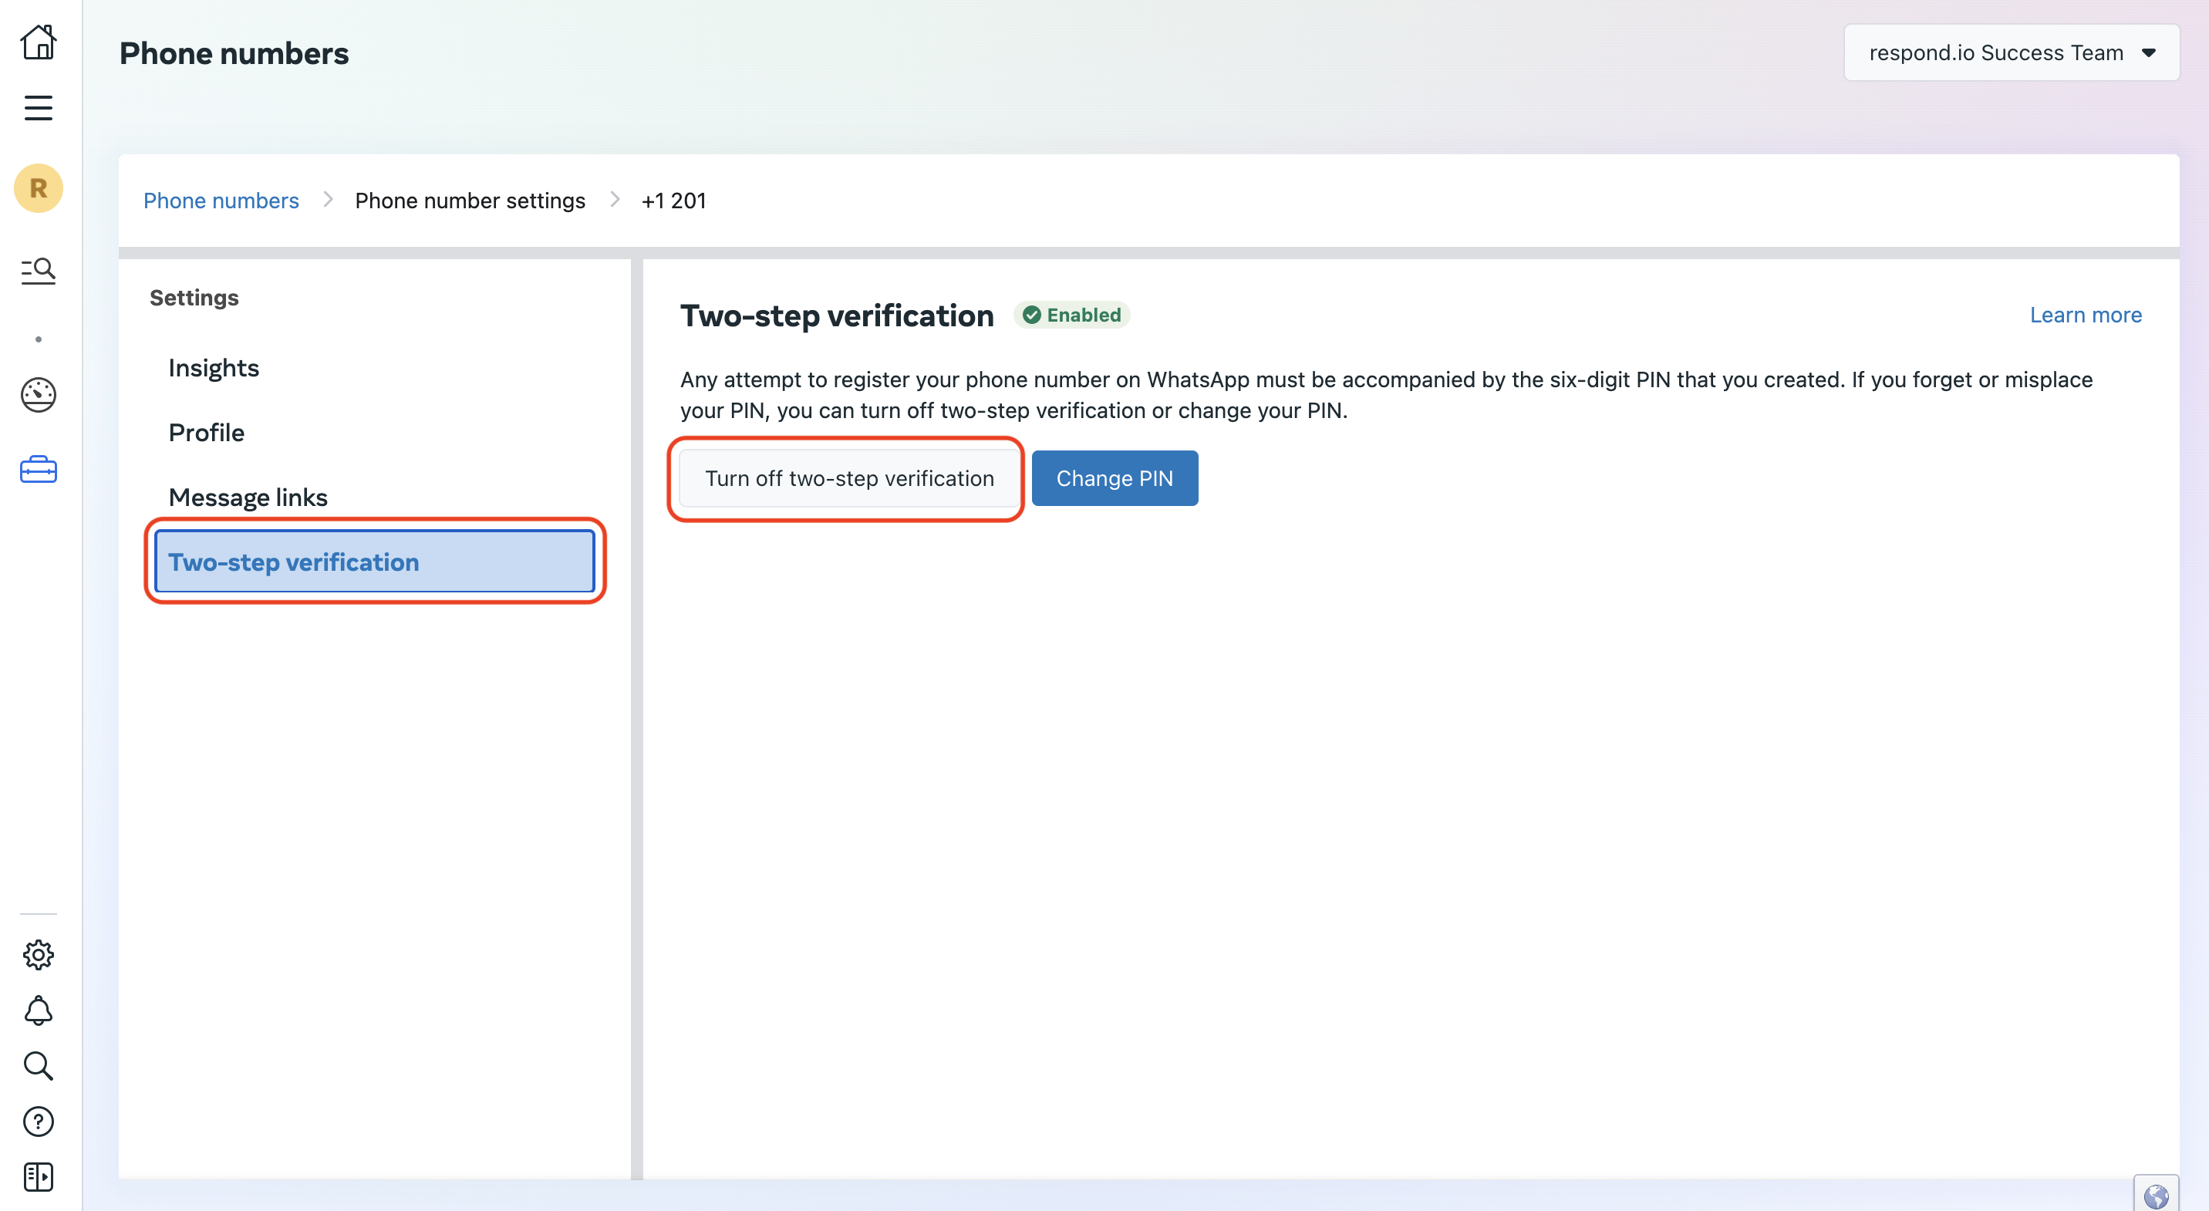2209x1211 pixels.
Task: Select the blue toolbox icon
Action: click(x=39, y=469)
